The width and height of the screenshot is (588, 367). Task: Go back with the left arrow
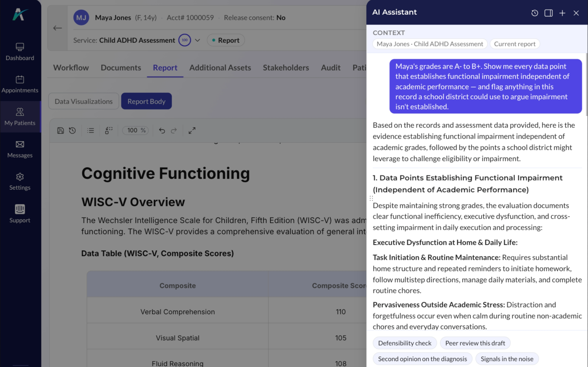57,28
